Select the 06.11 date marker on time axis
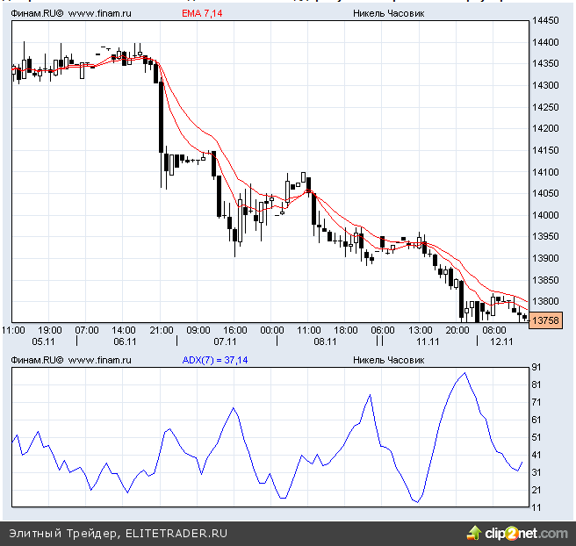This screenshot has width=576, height=546. 125,341
